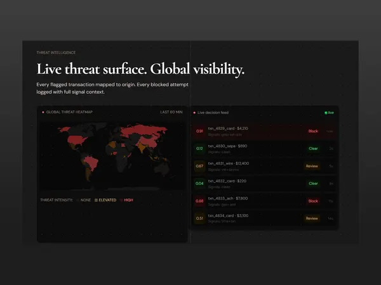The width and height of the screenshot is (381, 285).
Task: Click the 0.67 risk score badge
Action: click(x=199, y=166)
